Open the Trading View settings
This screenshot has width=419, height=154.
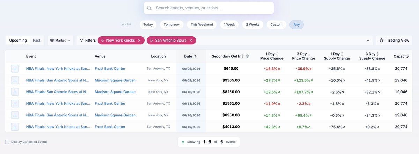click(394, 41)
